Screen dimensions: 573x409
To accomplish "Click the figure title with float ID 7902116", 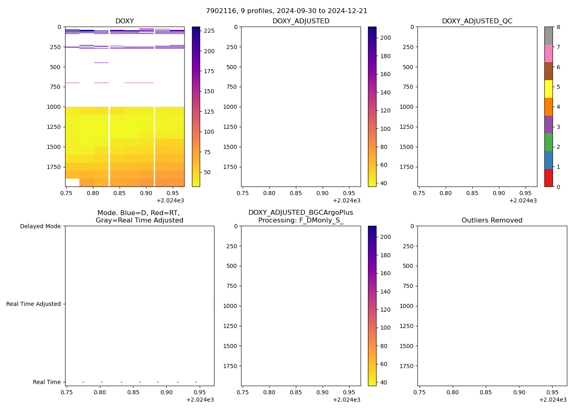I will (x=286, y=11).
